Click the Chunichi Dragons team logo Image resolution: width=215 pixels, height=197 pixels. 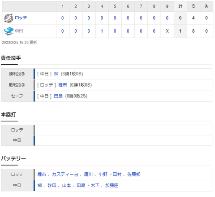pyautogui.click(x=9, y=31)
